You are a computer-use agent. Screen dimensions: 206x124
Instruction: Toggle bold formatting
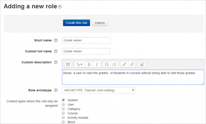coord(89,64)
